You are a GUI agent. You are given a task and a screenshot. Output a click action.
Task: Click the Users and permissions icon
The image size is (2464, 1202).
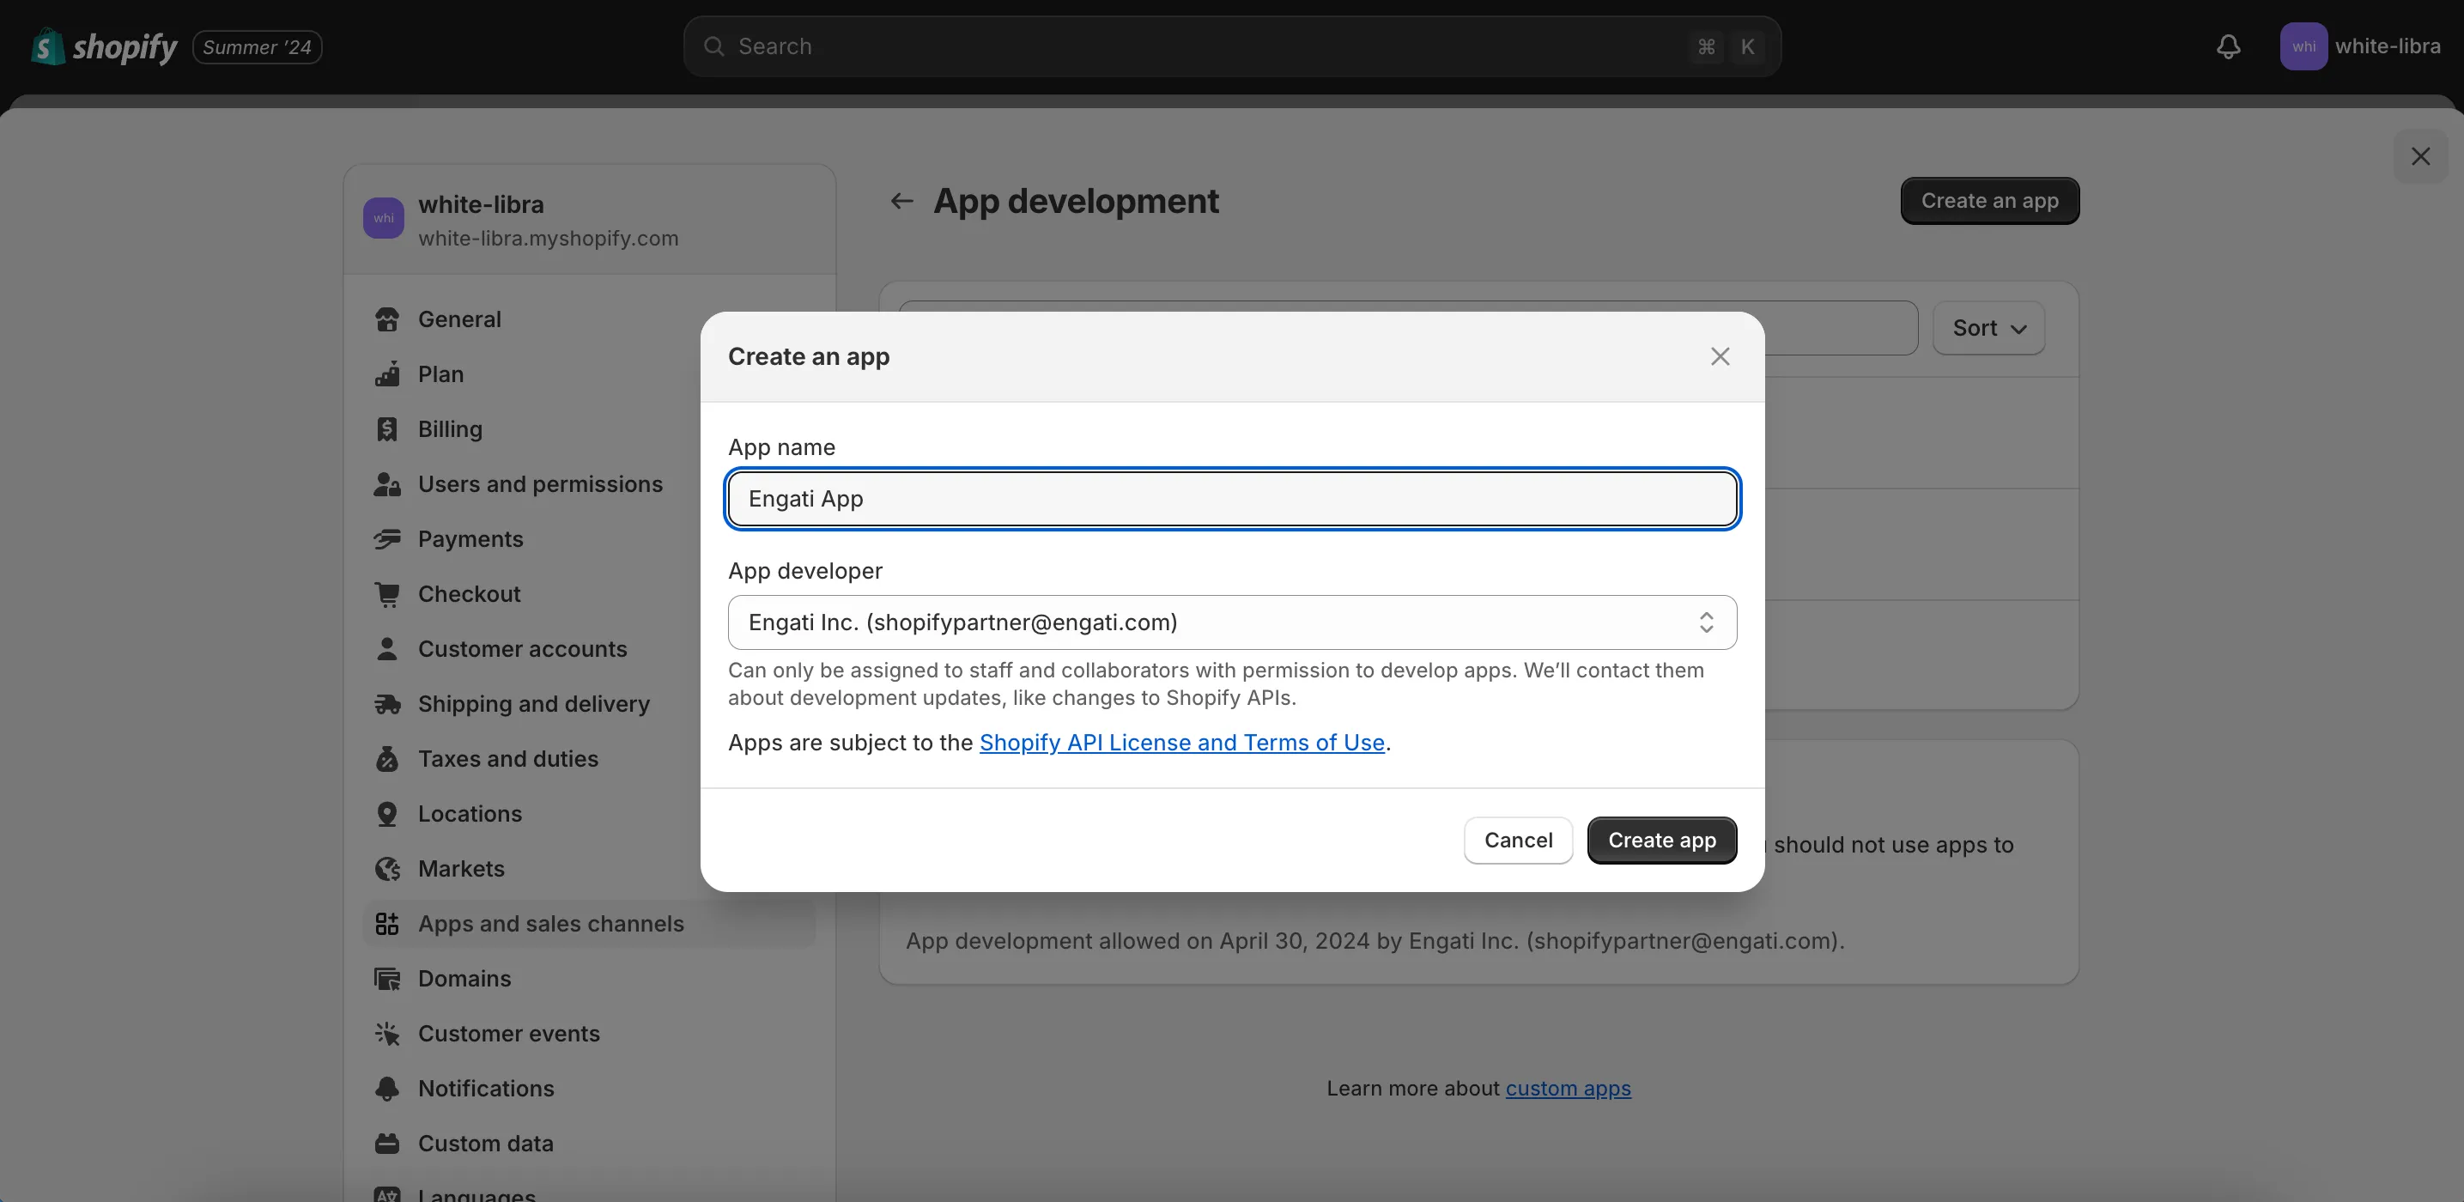click(x=386, y=484)
